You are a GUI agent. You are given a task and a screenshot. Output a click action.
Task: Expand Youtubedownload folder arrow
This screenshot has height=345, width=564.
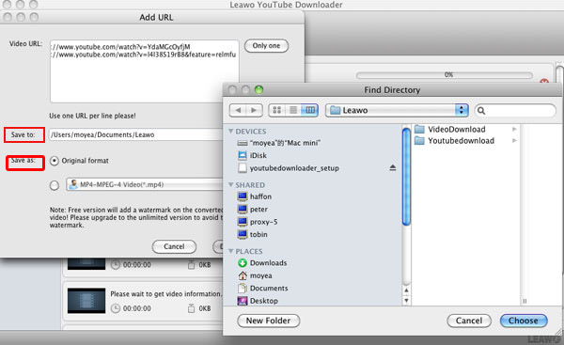point(515,141)
